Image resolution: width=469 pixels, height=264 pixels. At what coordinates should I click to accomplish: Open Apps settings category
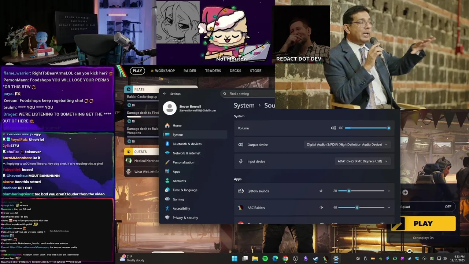pyautogui.click(x=195, y=172)
